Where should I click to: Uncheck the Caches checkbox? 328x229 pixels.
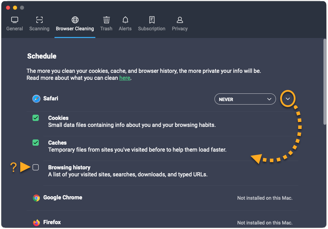(x=36, y=143)
